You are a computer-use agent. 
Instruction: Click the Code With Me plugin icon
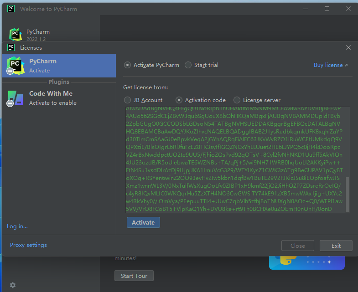click(x=15, y=98)
